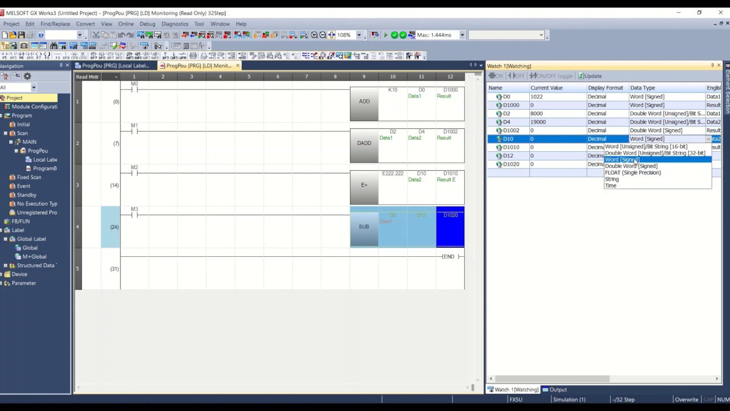The image size is (730, 411).
Task: Save the project with the floppy disk icon
Action: [21, 35]
